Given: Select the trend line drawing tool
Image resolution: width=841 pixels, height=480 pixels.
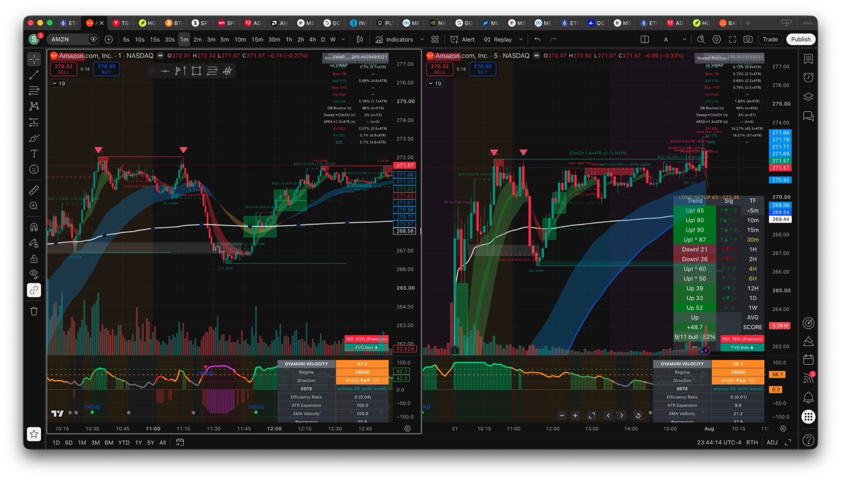Looking at the screenshot, I should pos(34,75).
